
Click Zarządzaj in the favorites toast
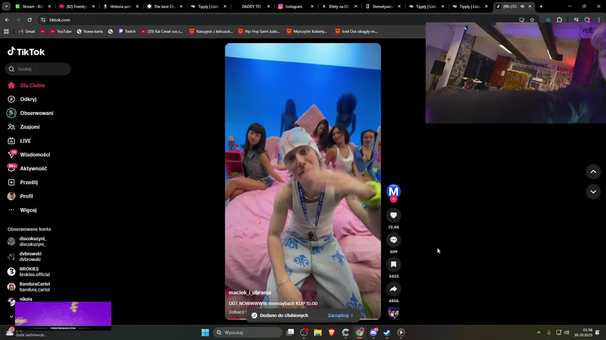(340, 315)
